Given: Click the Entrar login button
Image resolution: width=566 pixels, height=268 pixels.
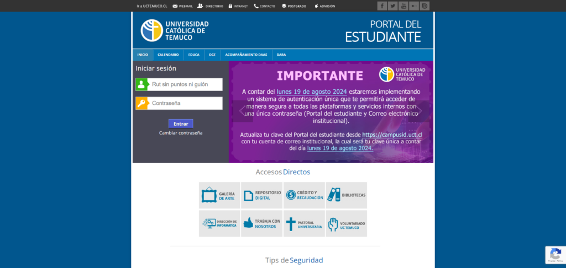Looking at the screenshot, I should click(181, 124).
